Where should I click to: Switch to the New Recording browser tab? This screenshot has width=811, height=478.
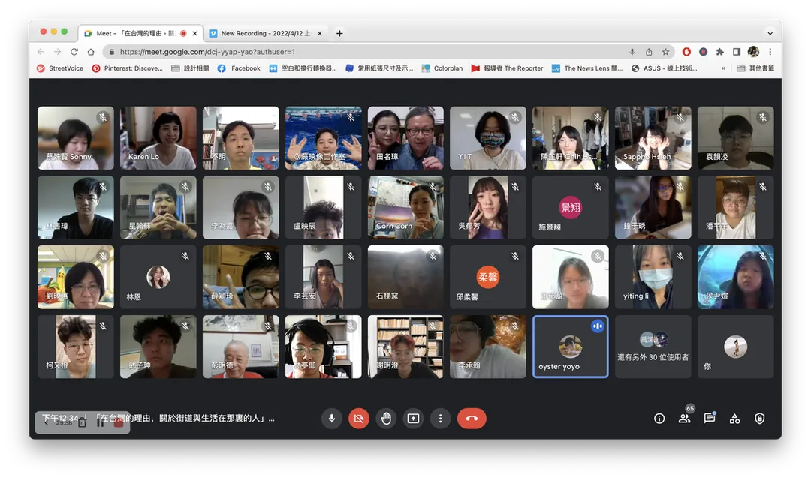pos(266,33)
